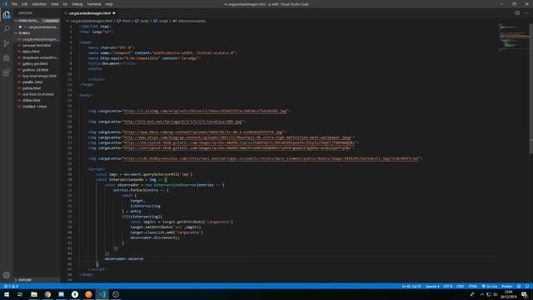The width and height of the screenshot is (533, 300).
Task: Open the Explorer view in activity bar
Action: click(6, 15)
